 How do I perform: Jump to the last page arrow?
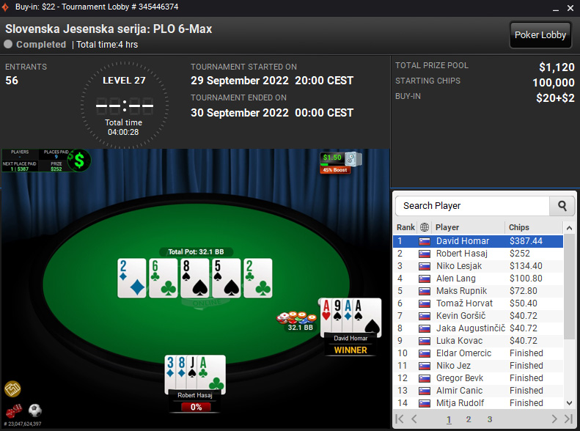[568, 419]
